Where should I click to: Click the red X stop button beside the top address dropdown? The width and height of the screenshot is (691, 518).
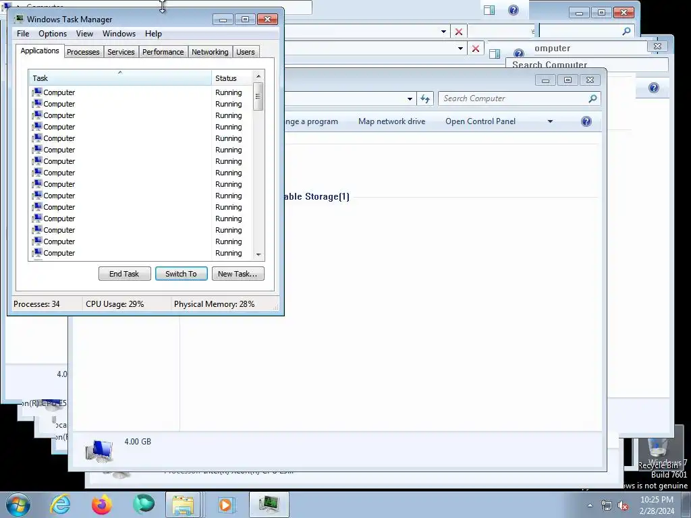(459, 32)
